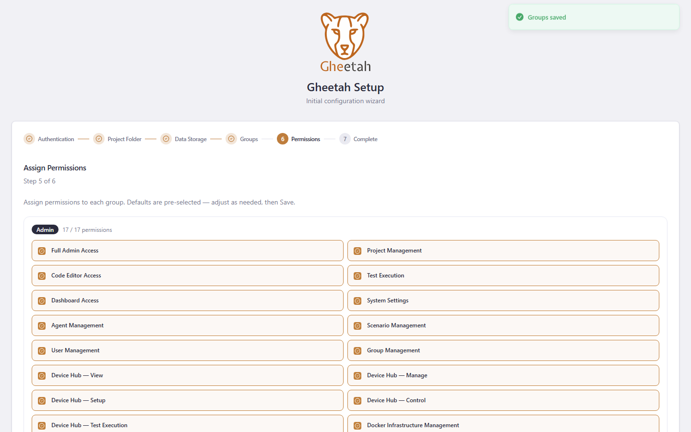Click the Group Management label
691x432 pixels.
[393, 350]
